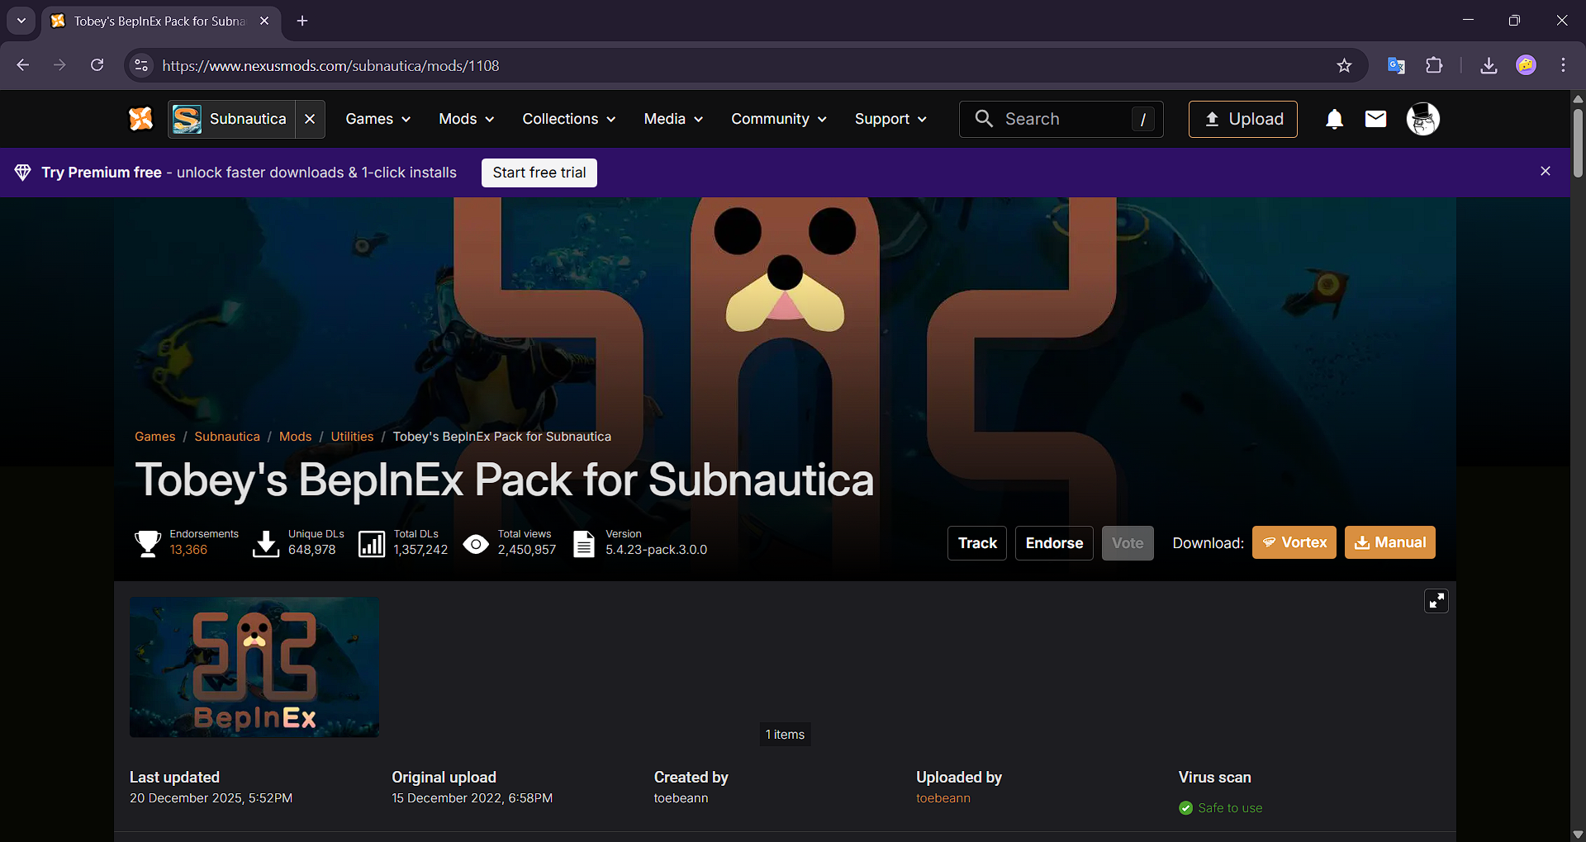Click the version text 5.4.23-pack.3.0.0
The height and width of the screenshot is (842, 1586).
656,550
